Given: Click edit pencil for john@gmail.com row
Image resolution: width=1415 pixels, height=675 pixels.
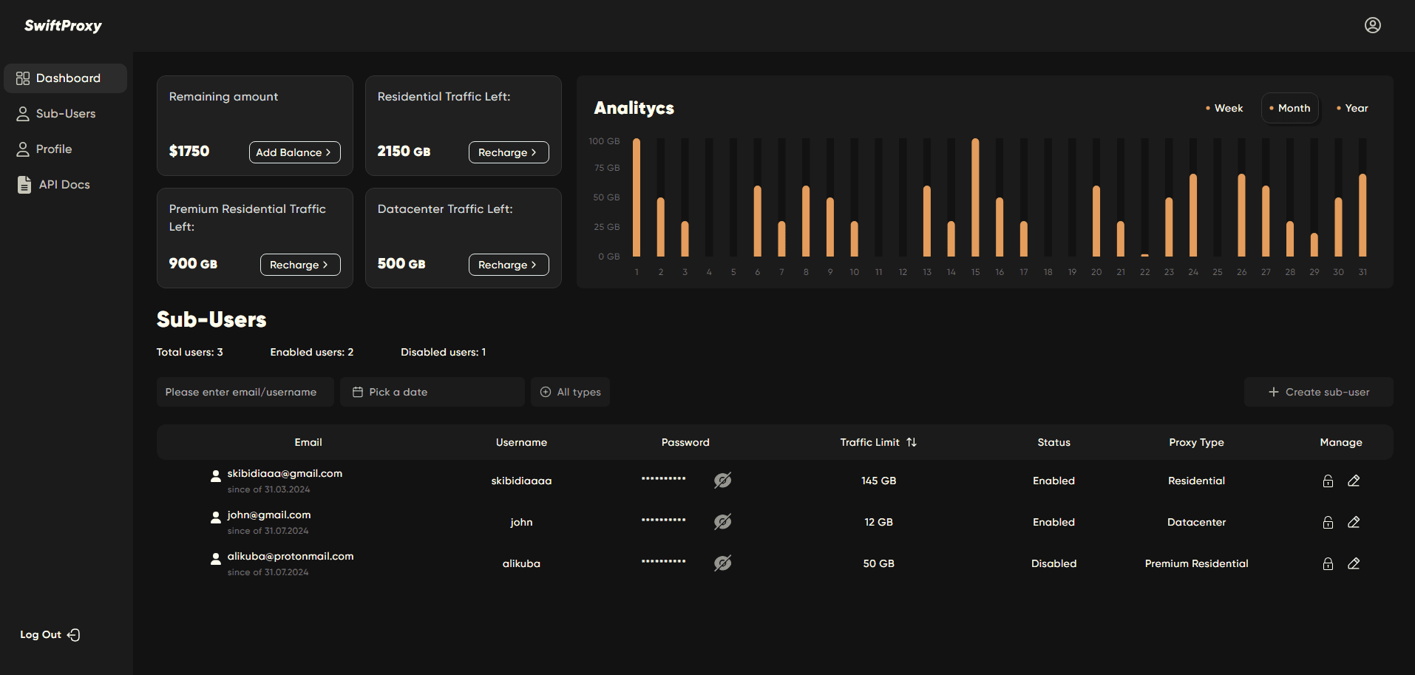Looking at the screenshot, I should [x=1354, y=523].
